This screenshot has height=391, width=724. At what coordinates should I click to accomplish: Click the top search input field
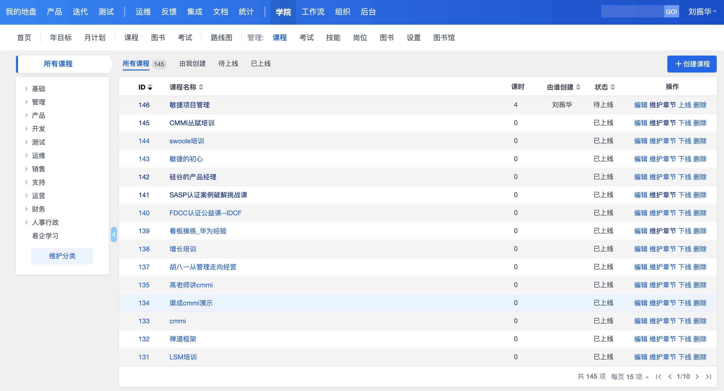tap(632, 12)
